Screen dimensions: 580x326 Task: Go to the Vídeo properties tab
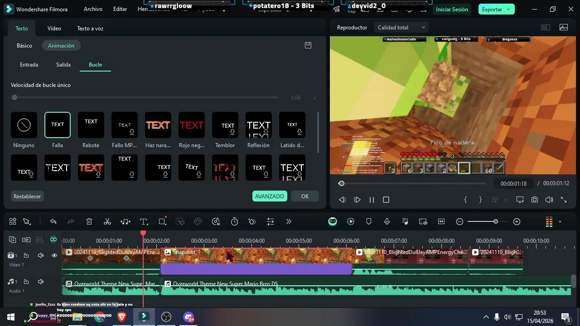pos(54,29)
